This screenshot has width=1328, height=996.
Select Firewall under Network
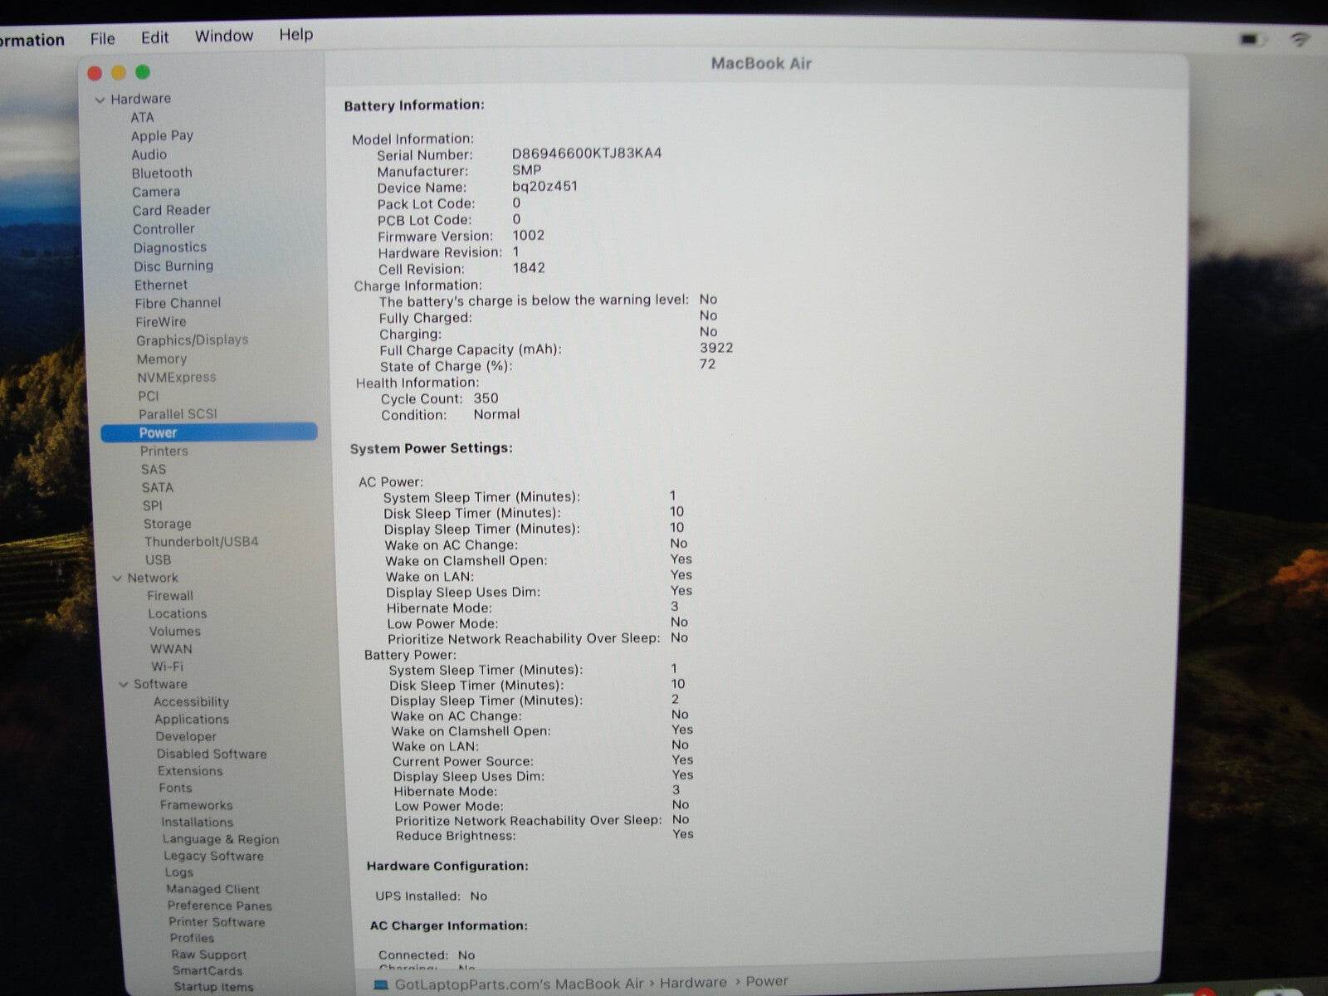(171, 595)
